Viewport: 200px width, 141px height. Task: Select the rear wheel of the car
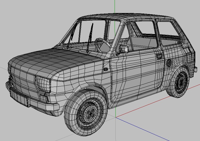[178, 82]
